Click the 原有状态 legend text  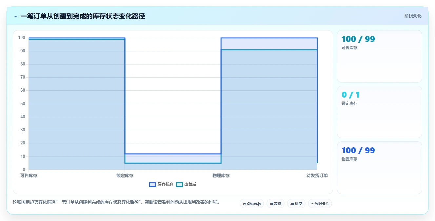point(165,184)
